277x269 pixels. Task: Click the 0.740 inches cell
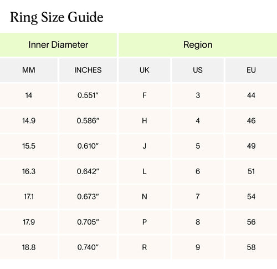(88, 247)
